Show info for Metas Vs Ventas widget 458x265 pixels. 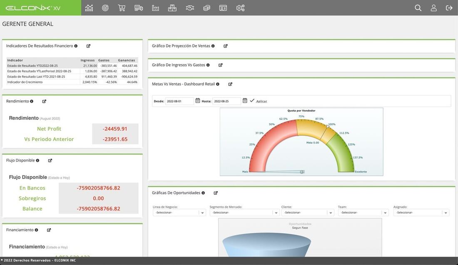[x=218, y=84]
